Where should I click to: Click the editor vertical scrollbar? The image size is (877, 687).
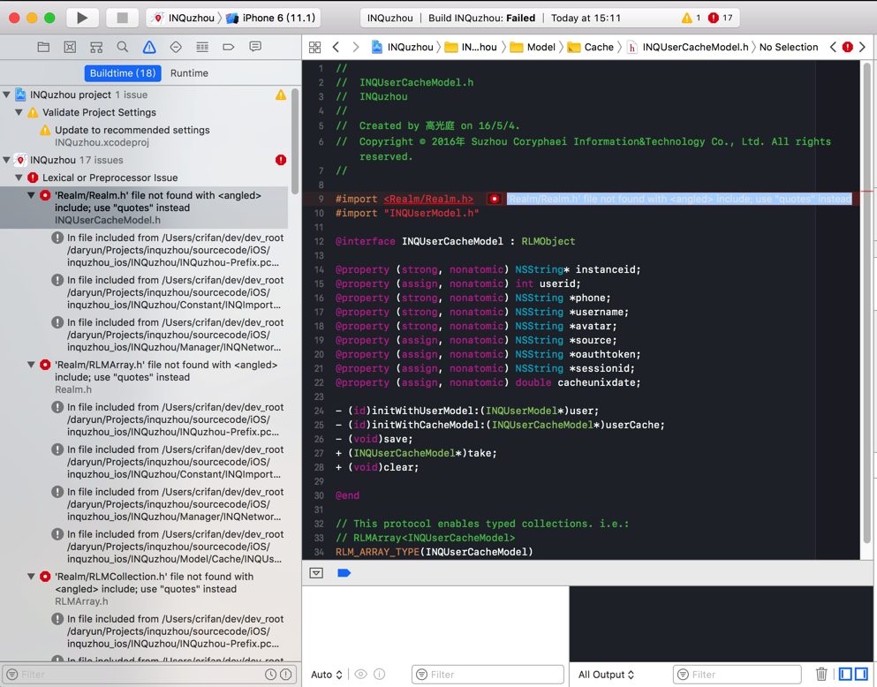coord(867,302)
